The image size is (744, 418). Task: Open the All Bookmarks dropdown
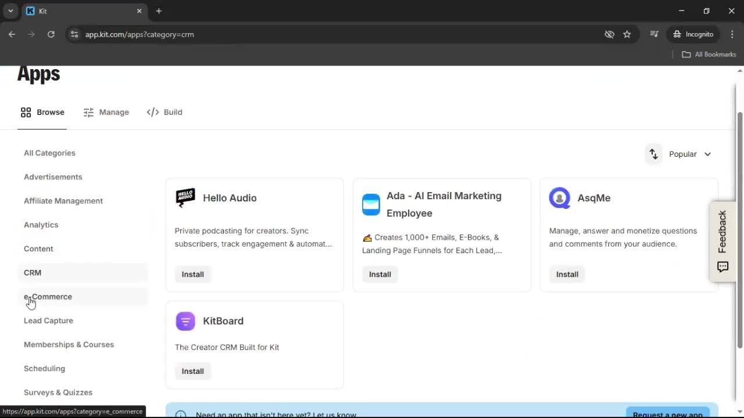pyautogui.click(x=709, y=54)
